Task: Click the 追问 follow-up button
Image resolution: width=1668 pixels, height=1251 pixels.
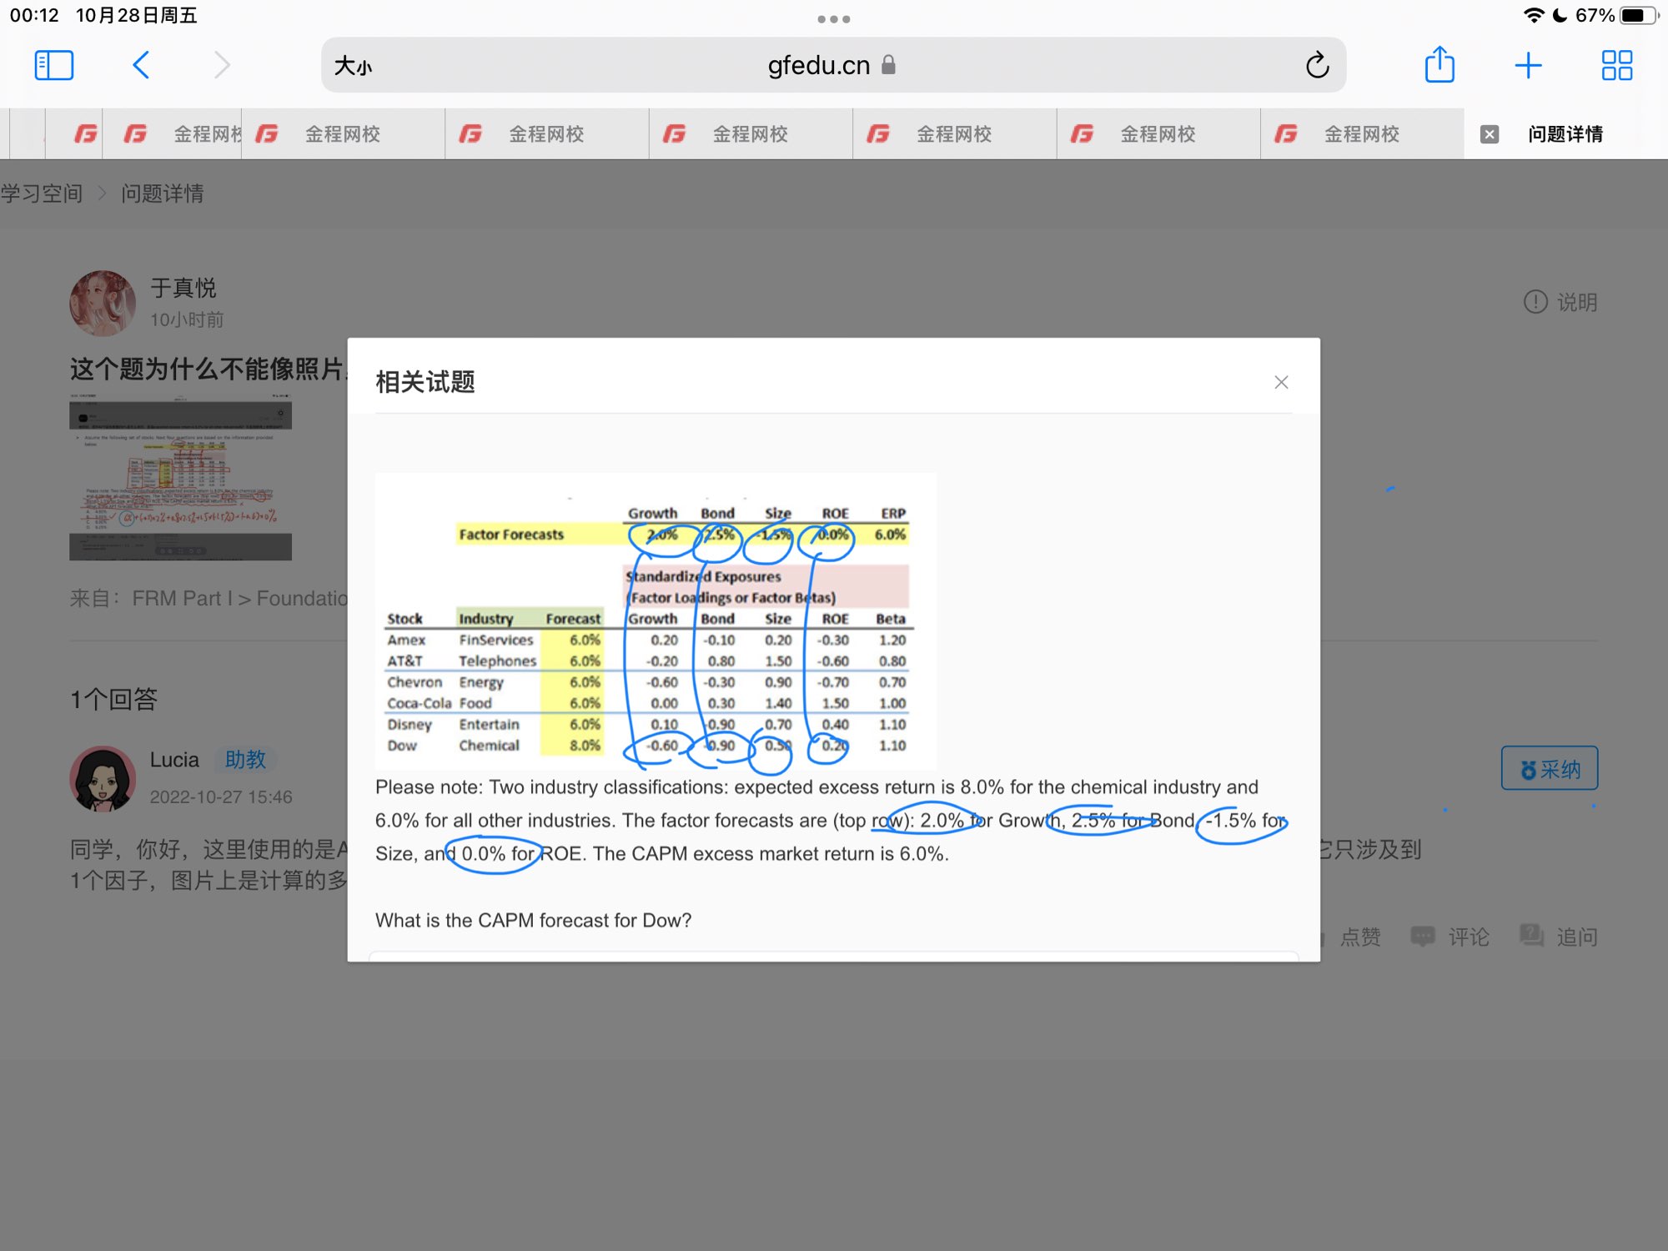Action: pyautogui.click(x=1558, y=937)
